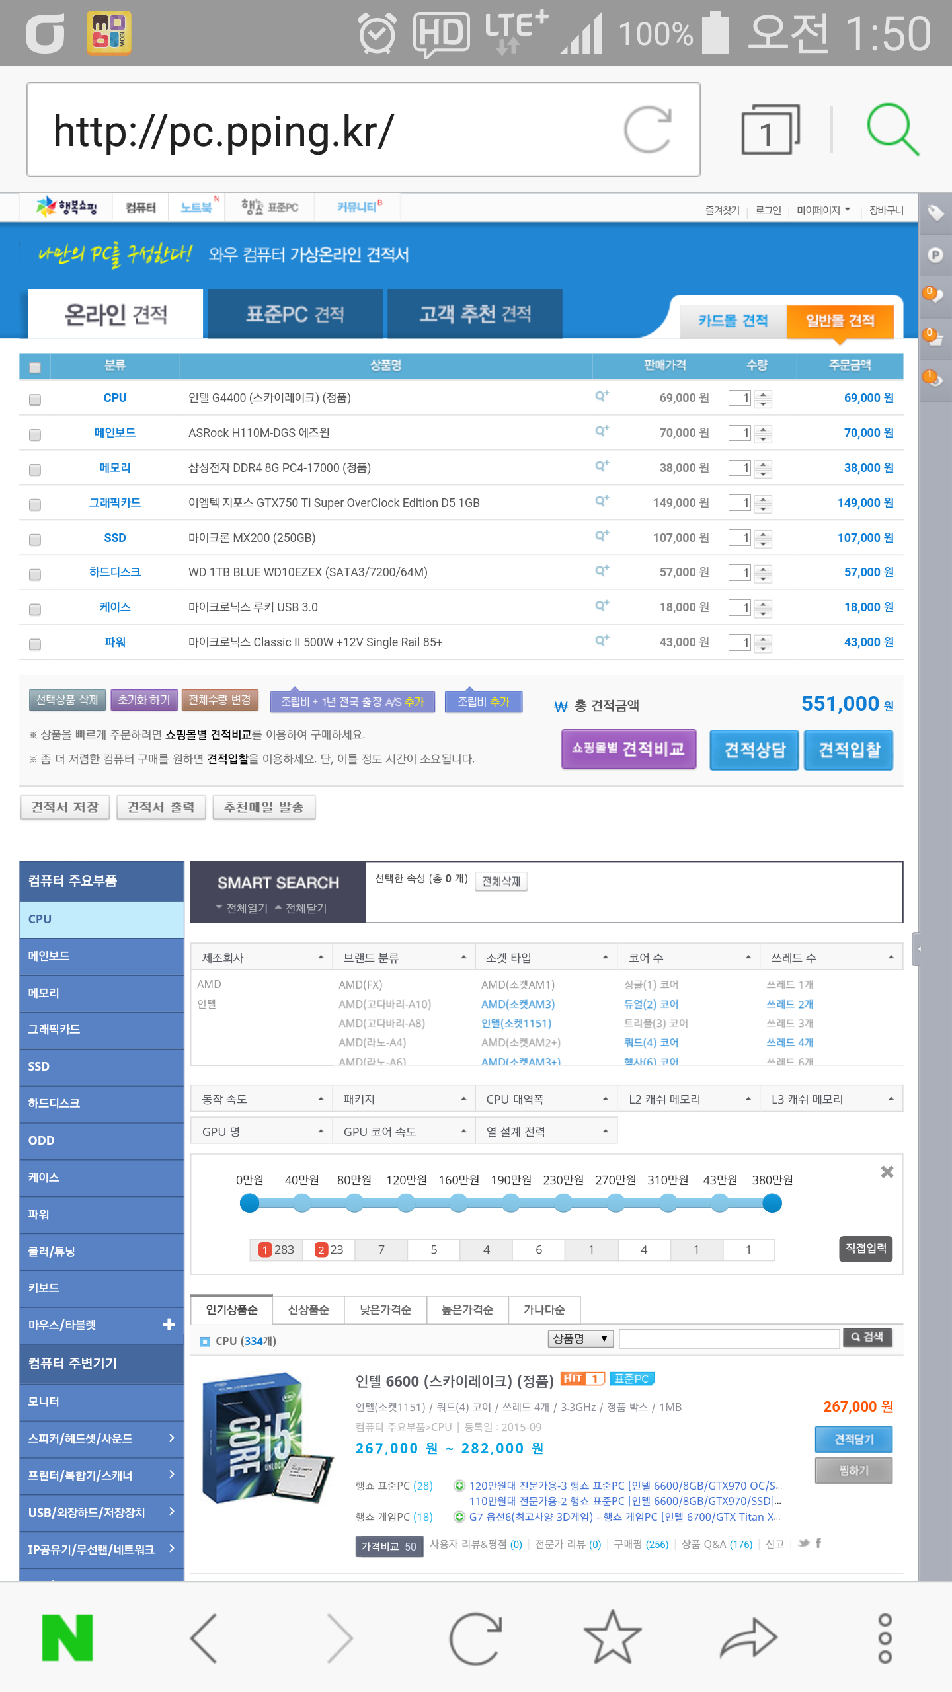Close the price range slider panel
This screenshot has height=1692, width=952.
pos(887,1173)
